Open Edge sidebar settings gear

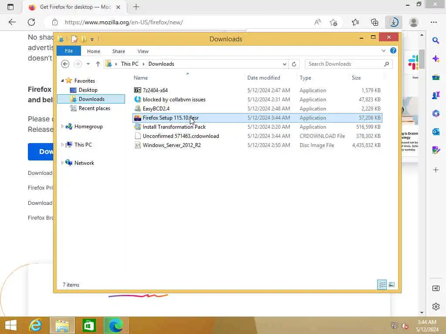pyautogui.click(x=436, y=307)
